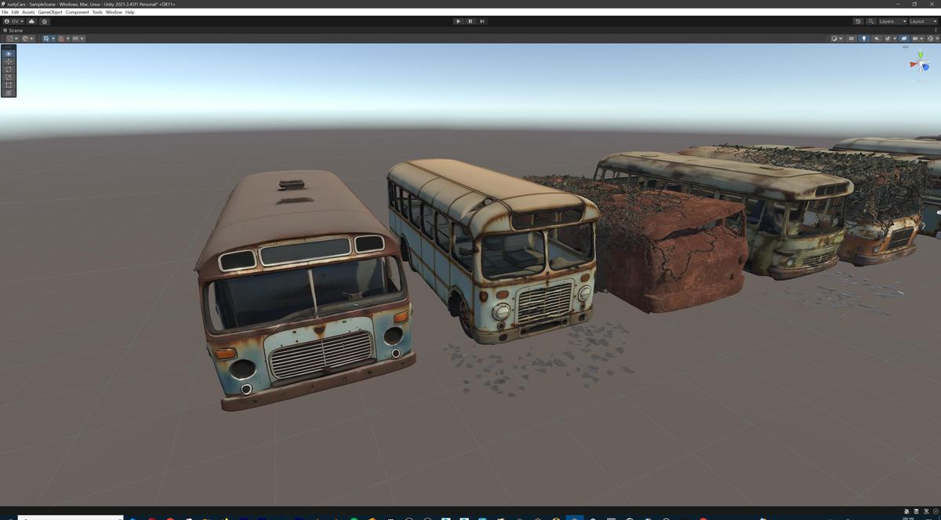Open the editor search window
This screenshot has height=520, width=941.
click(870, 21)
